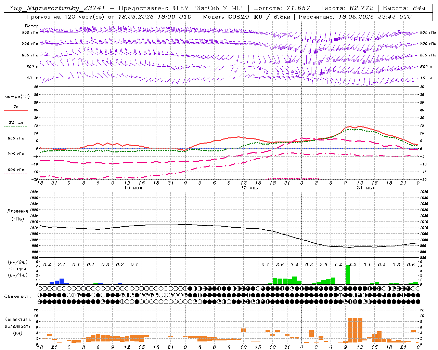The image size is (438, 350).
Task: Select the dashed line sample under Td 2м
Action: coord(15,126)
